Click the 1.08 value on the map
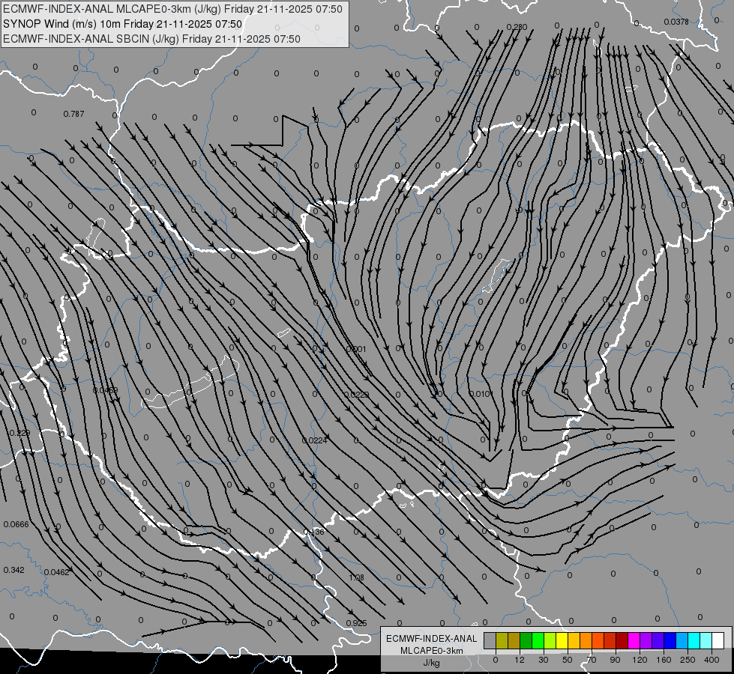This screenshot has height=674, width=734. click(356, 577)
